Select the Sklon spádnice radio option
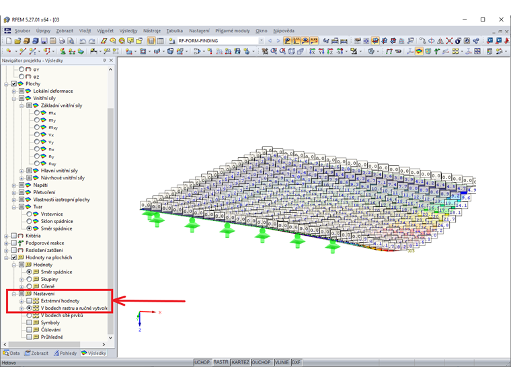Viewport: 511px width, 383px height. pos(30,221)
